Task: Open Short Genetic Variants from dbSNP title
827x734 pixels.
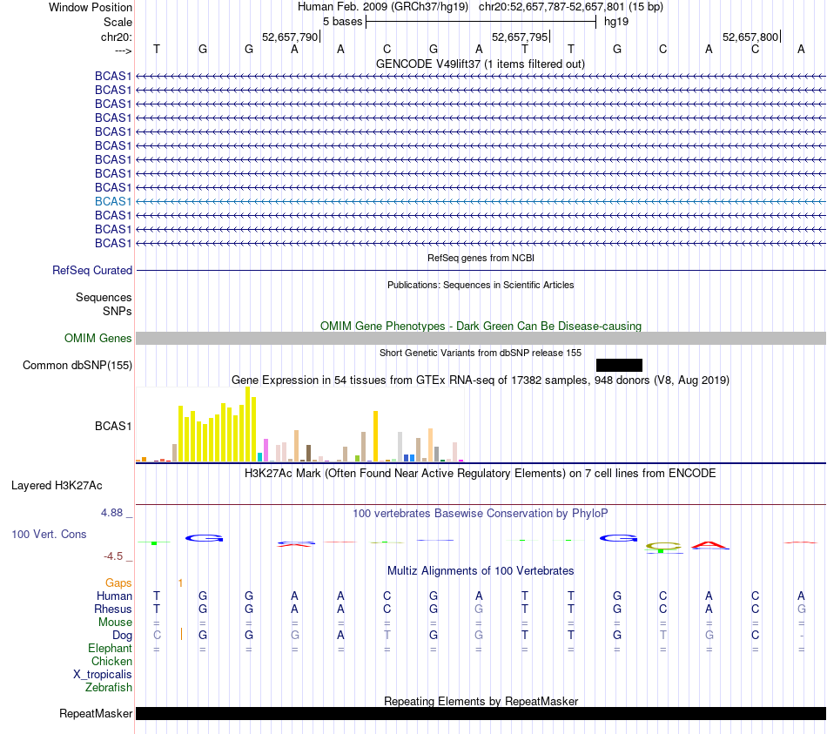Action: (x=481, y=353)
